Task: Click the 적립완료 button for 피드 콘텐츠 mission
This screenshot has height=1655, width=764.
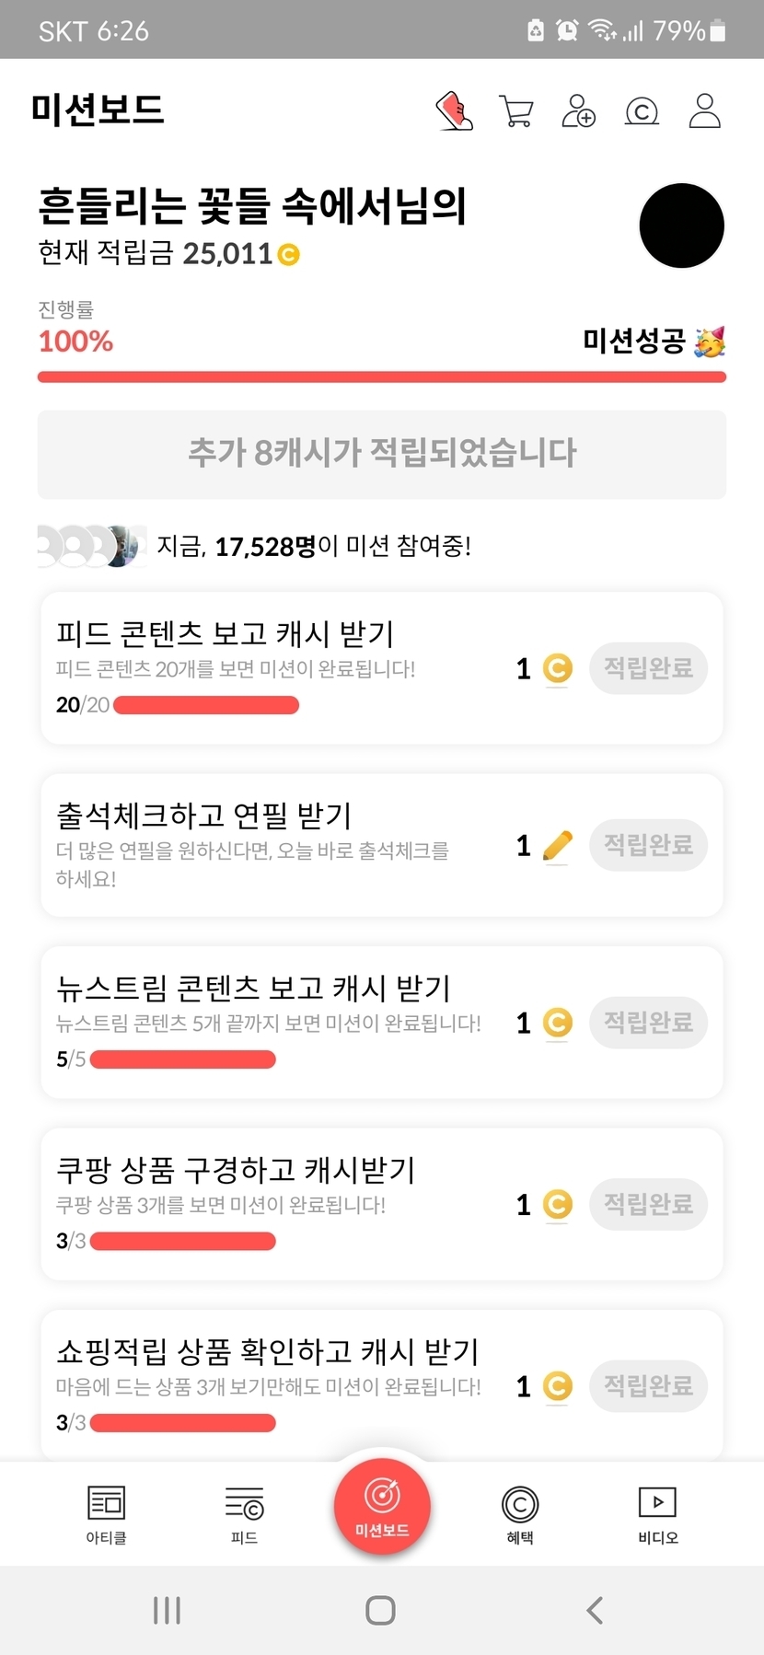Action: [x=648, y=668]
